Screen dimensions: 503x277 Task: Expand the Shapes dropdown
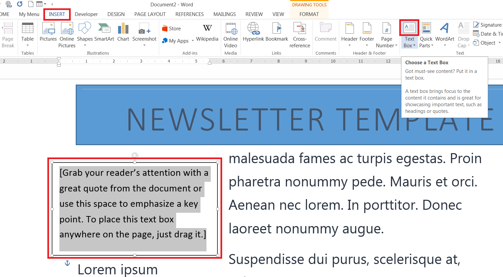tap(85, 45)
